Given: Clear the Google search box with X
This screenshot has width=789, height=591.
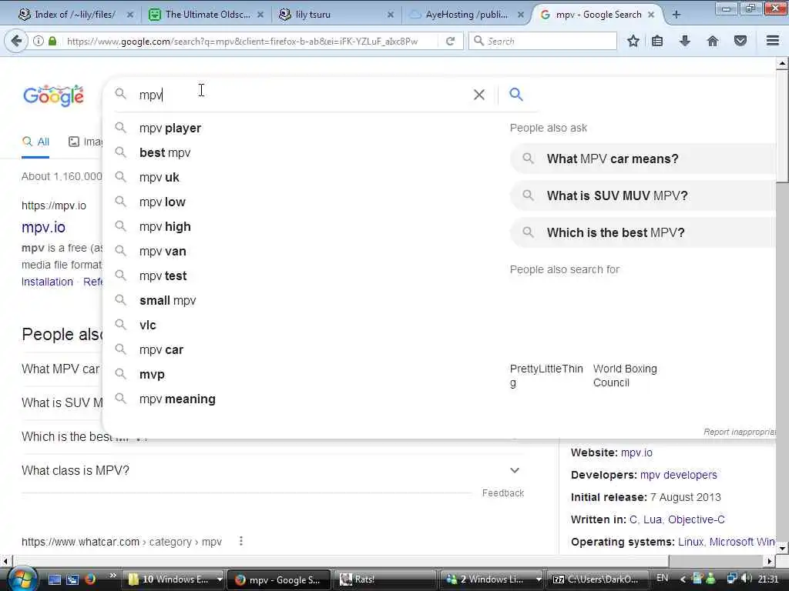Looking at the screenshot, I should point(479,95).
